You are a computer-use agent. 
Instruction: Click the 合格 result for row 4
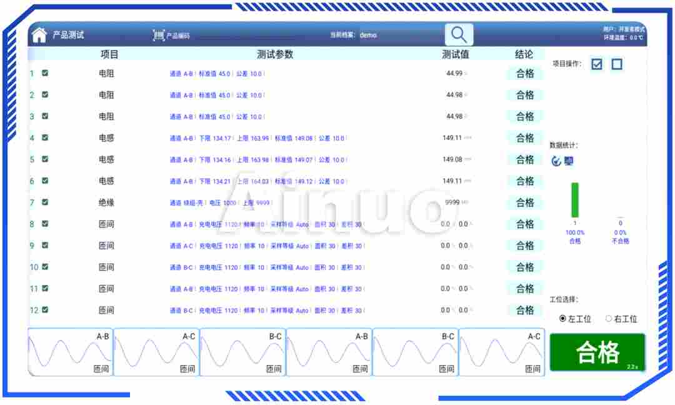coord(525,138)
